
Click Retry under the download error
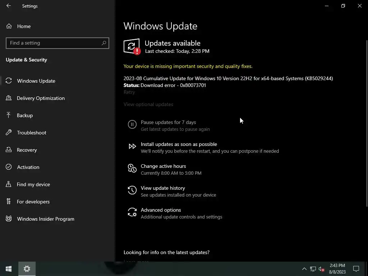129,92
